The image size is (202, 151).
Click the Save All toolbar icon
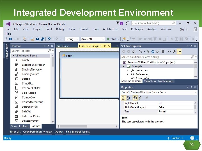click(42, 39)
